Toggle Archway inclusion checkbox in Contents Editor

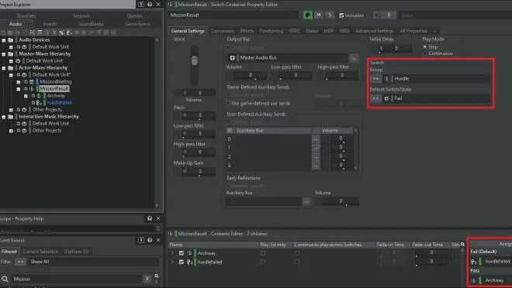click(182, 253)
